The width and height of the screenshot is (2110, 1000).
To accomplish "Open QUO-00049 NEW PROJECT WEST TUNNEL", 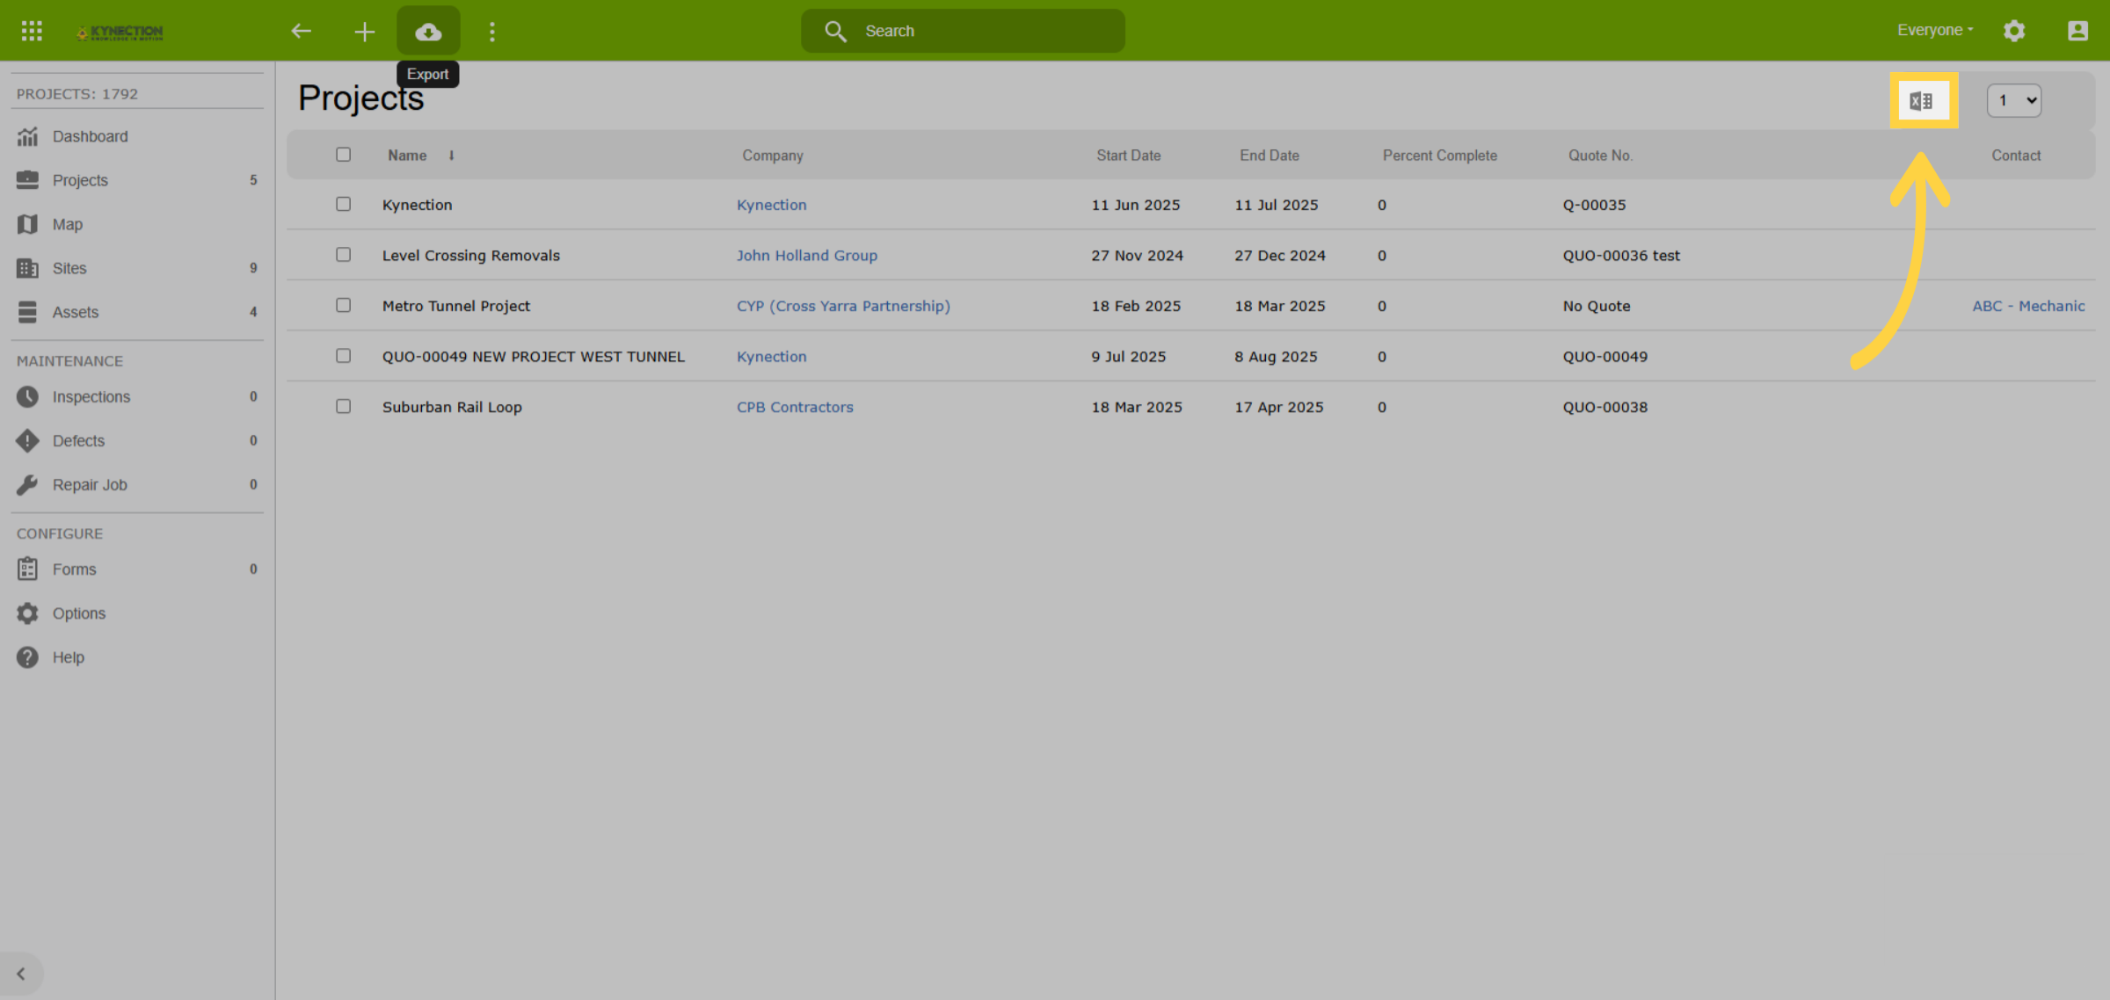I will [533, 357].
